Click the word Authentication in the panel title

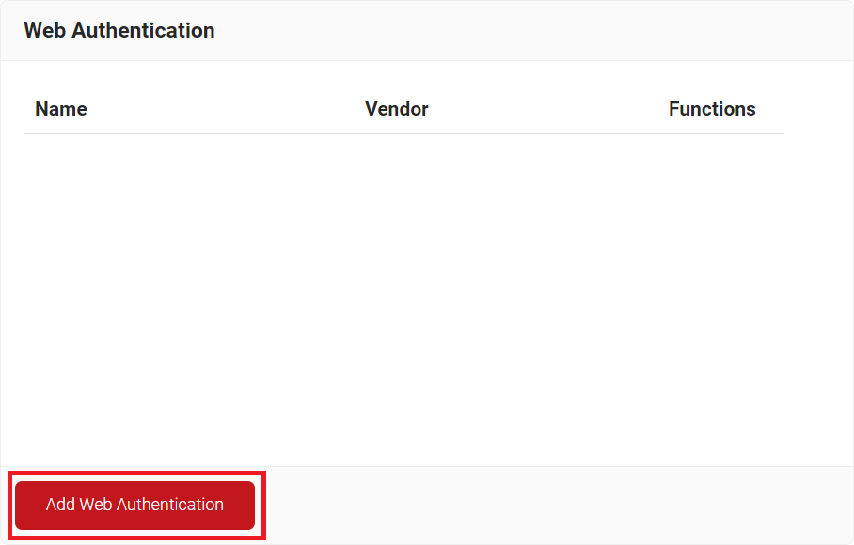[143, 30]
